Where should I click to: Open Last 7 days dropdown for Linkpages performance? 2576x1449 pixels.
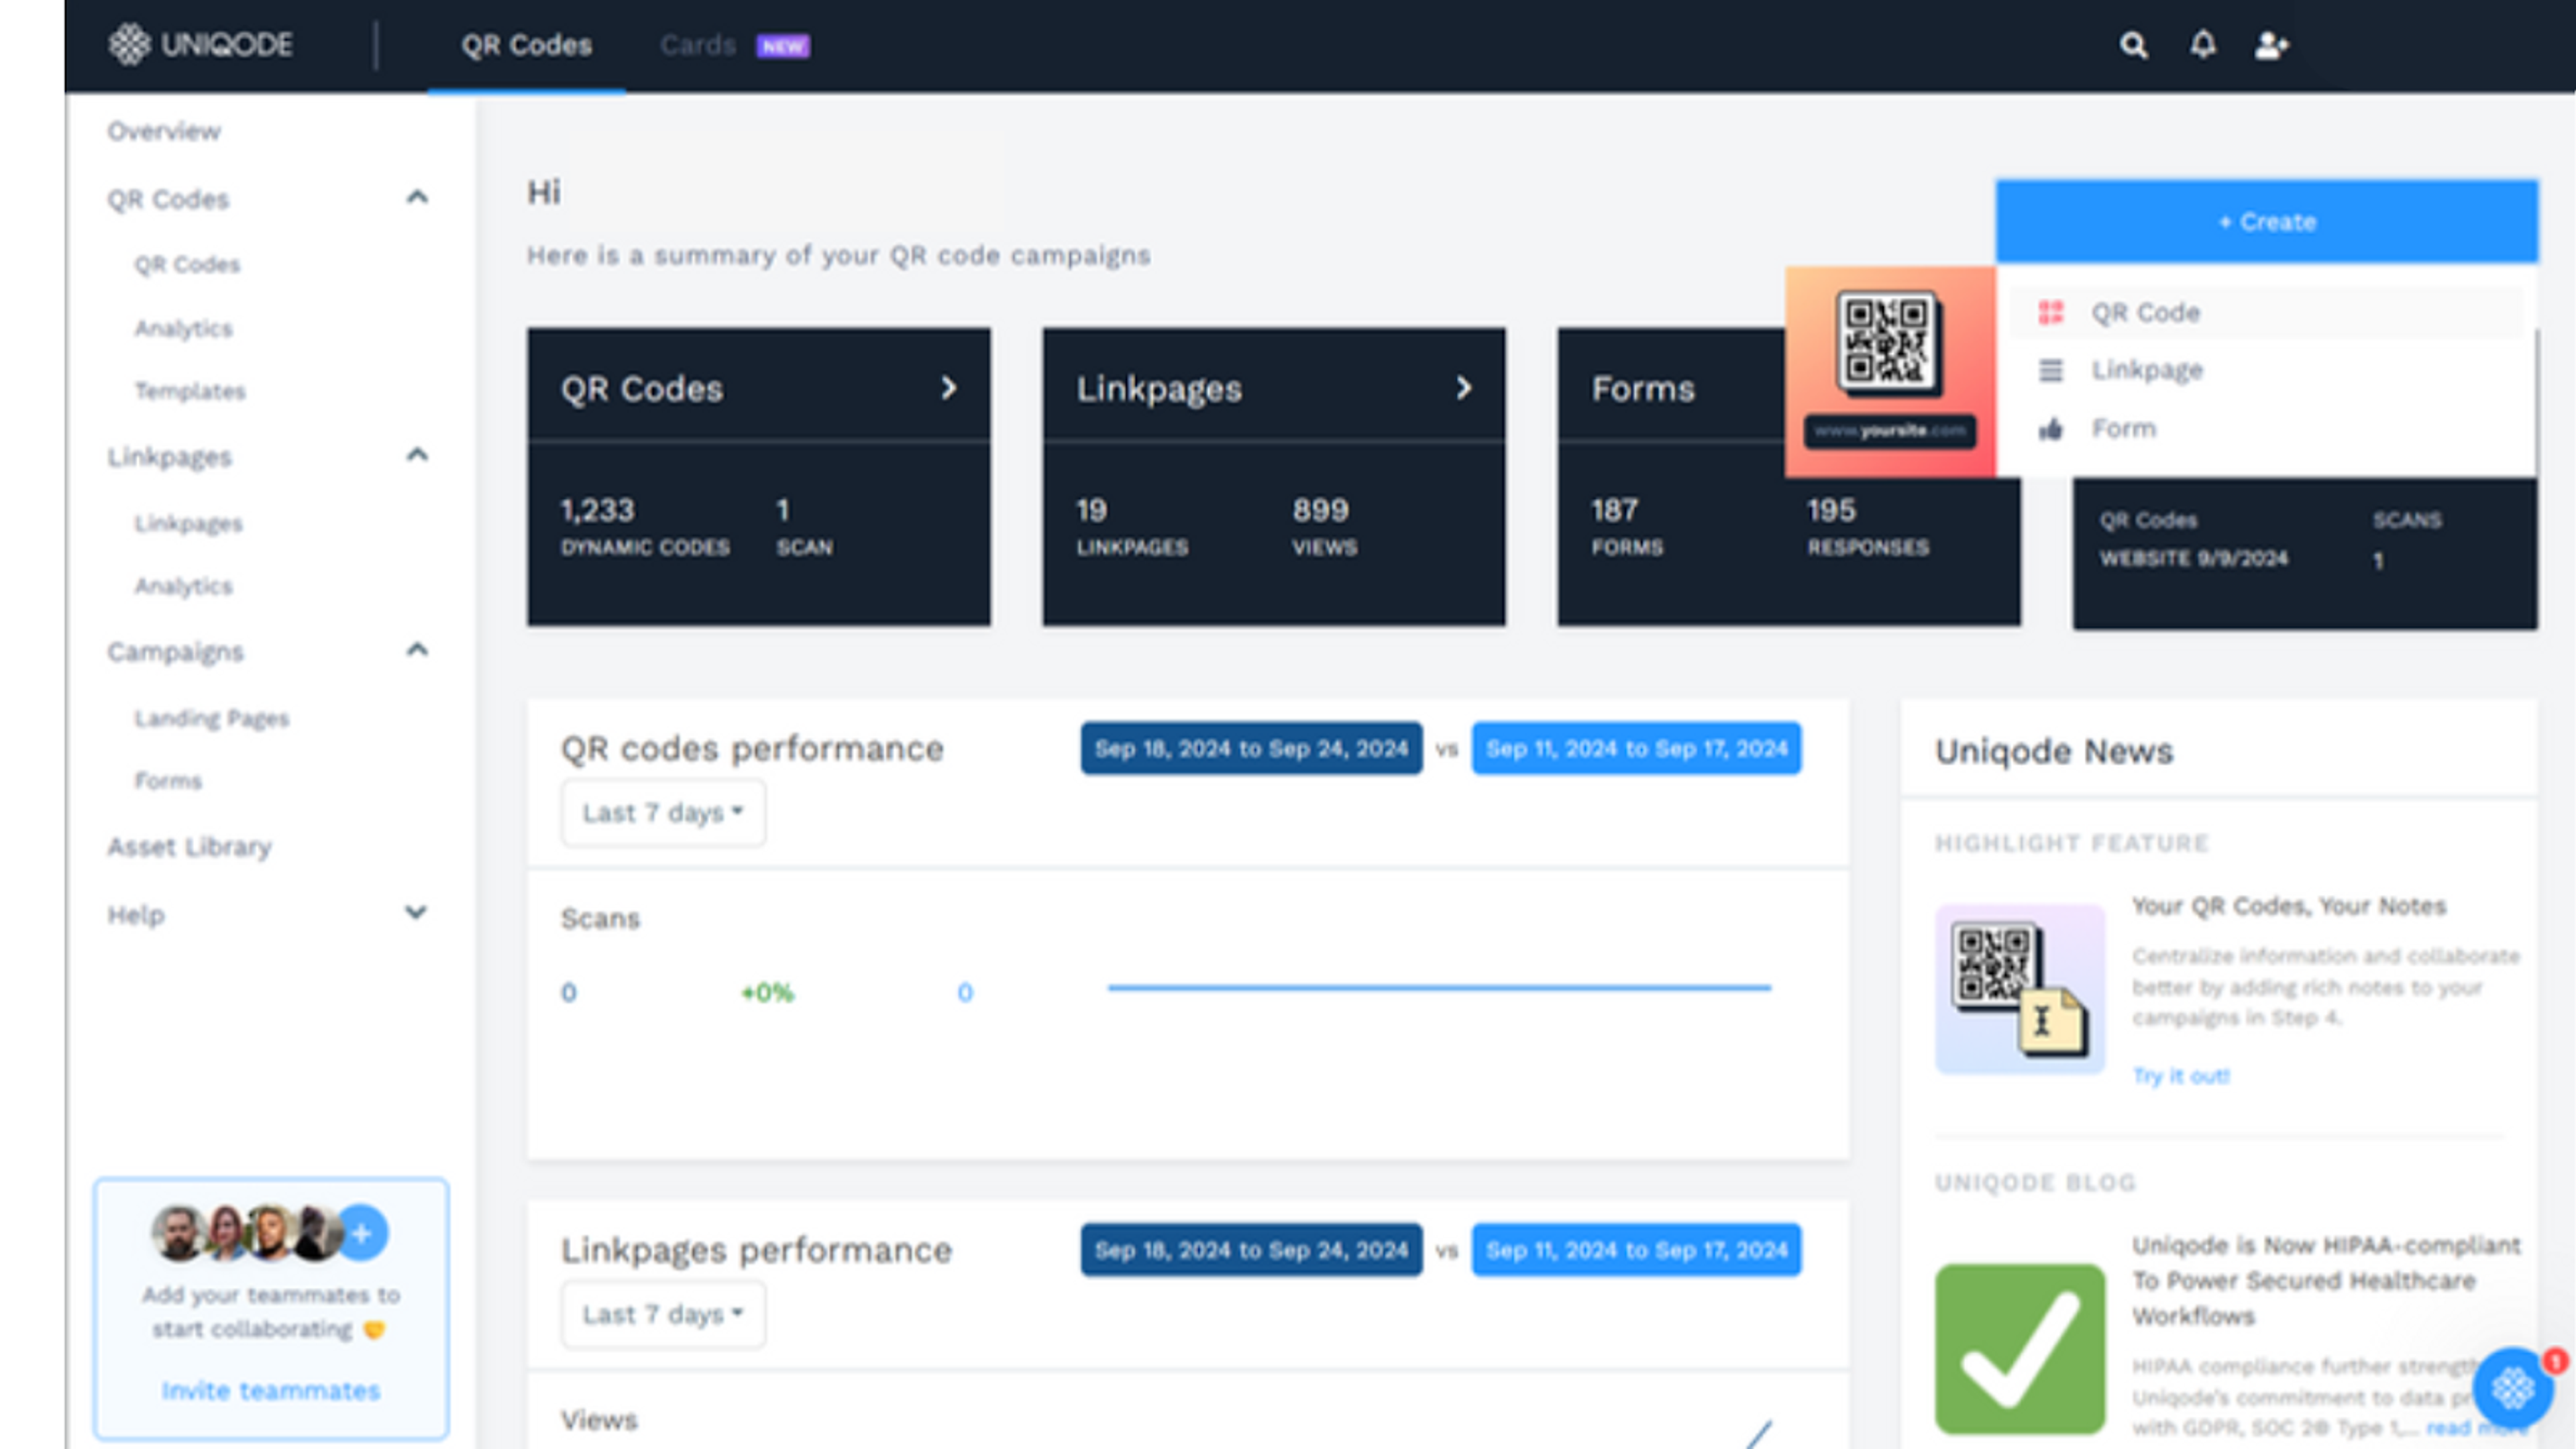pyautogui.click(x=663, y=1314)
